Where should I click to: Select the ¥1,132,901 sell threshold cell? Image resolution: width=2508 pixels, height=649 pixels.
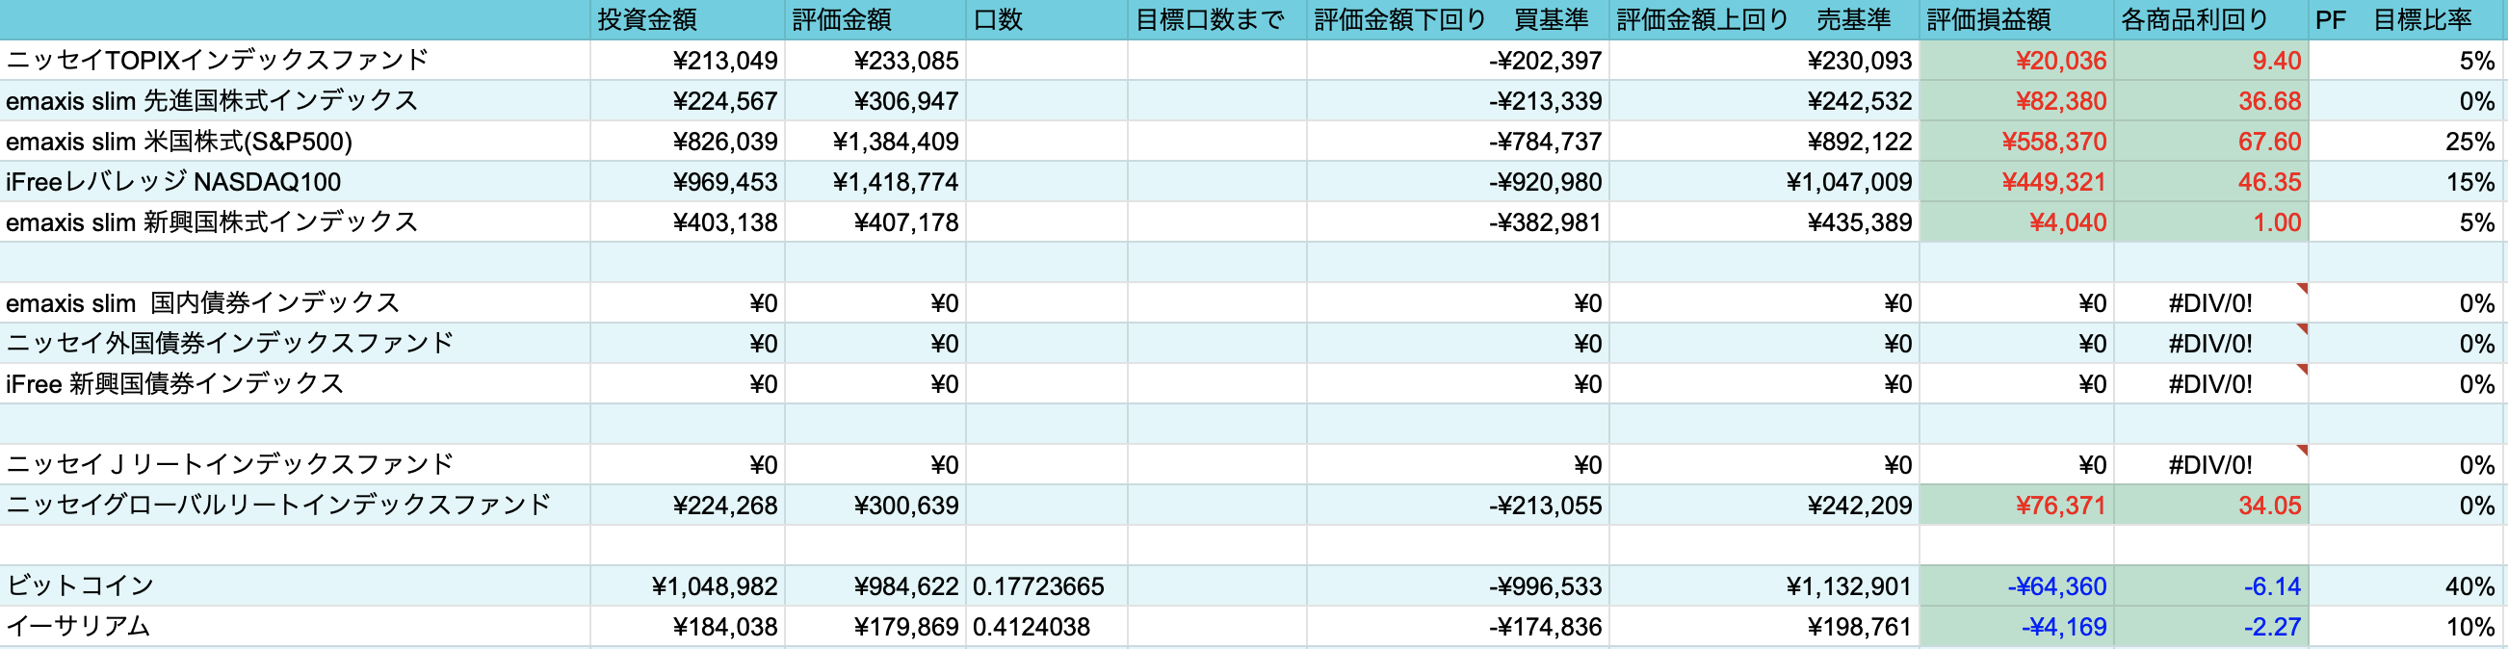(1764, 585)
